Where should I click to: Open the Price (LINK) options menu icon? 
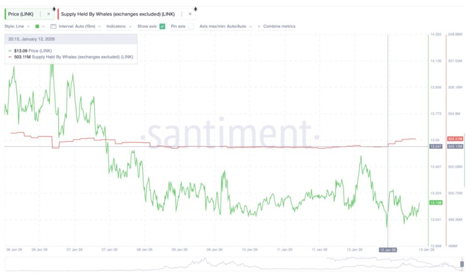[x=40, y=14]
